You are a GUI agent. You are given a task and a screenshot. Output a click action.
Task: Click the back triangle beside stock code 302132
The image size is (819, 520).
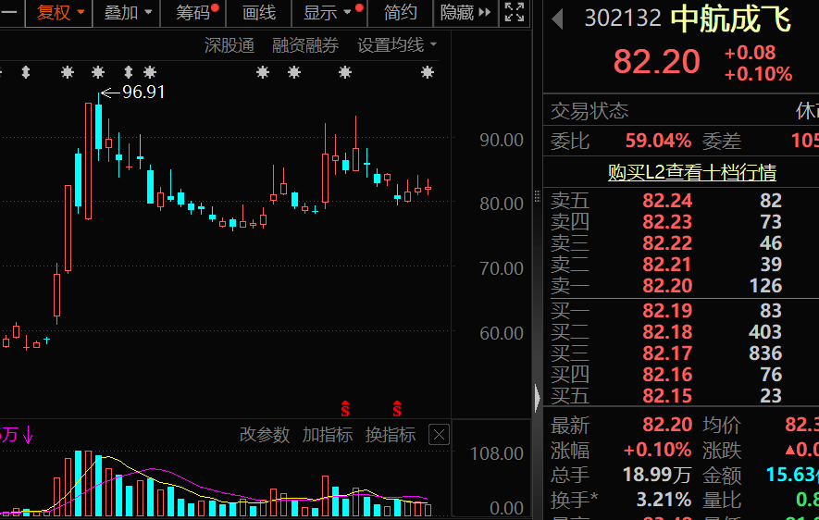point(557,19)
